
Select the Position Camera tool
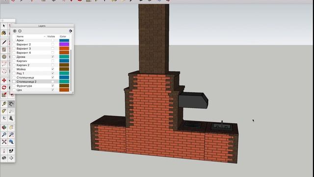point(4,151)
